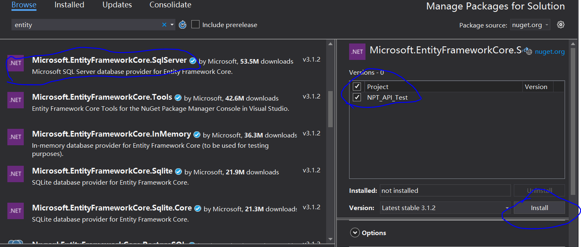Screen dimensions: 581x247
Task: Open the search history dropdown arrow
Action: (172, 25)
